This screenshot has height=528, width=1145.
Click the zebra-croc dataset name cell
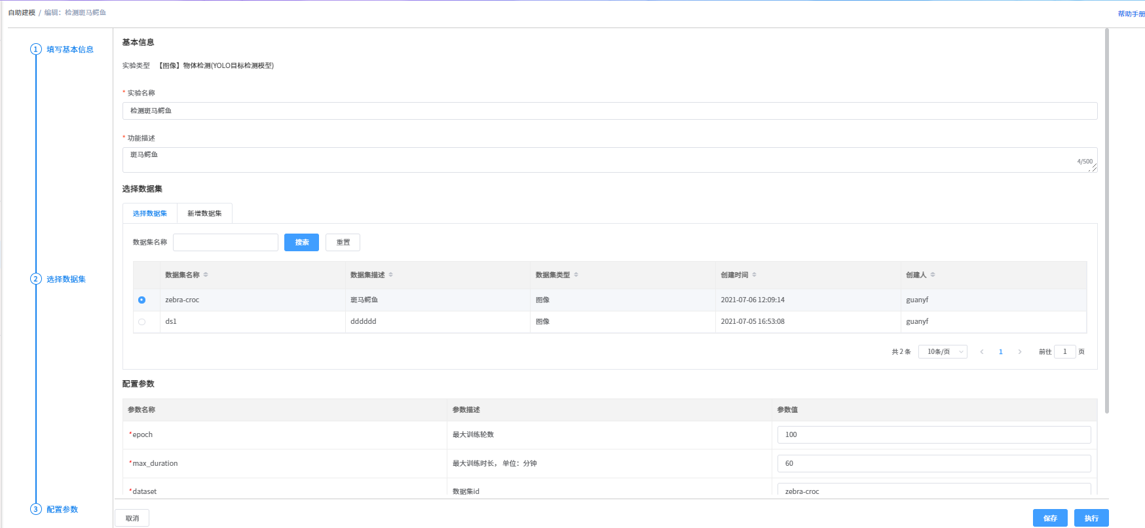click(253, 300)
